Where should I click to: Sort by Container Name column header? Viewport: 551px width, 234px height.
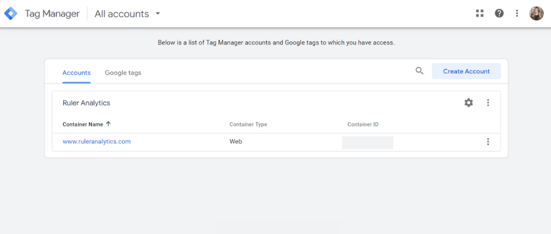point(83,124)
